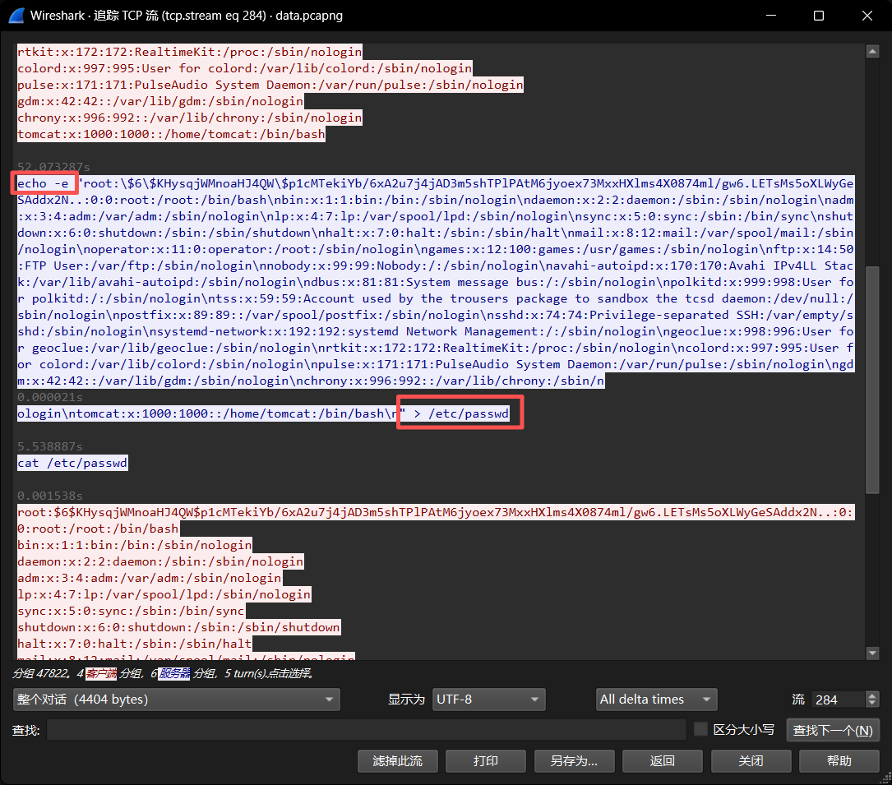Click the vertical scrollbar thumb
Image resolution: width=892 pixels, height=785 pixels.
(872, 380)
